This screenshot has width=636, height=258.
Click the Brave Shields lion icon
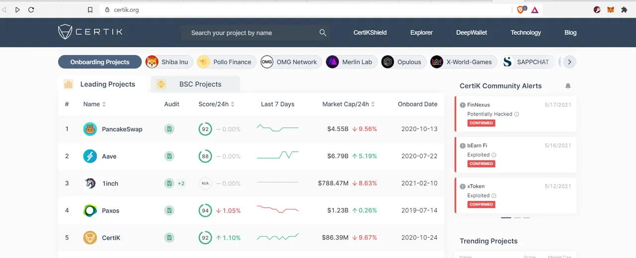coord(521,9)
